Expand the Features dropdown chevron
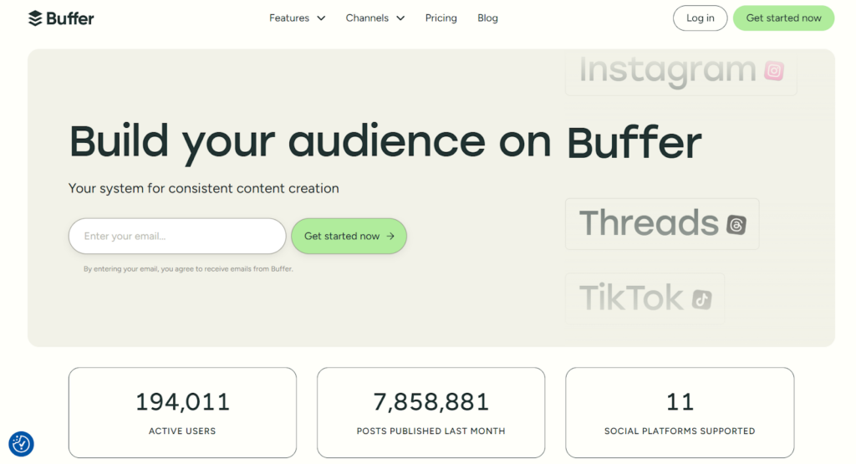 [x=322, y=18]
